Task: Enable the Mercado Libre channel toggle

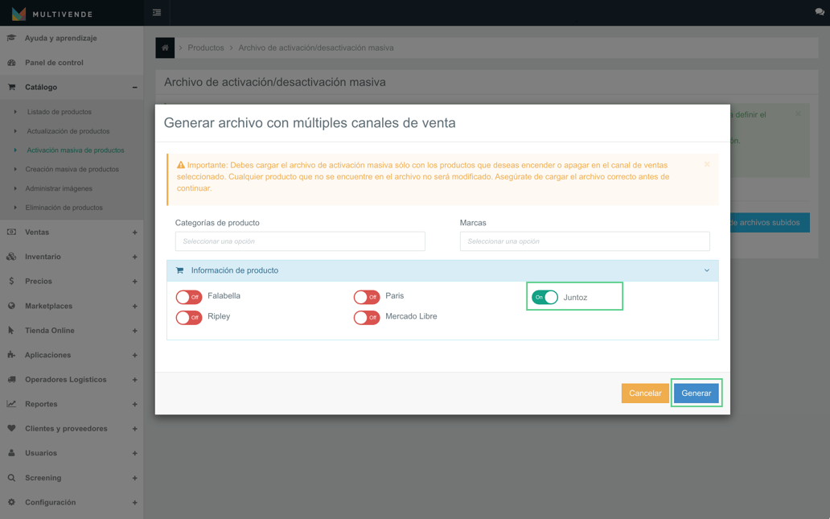Action: pyautogui.click(x=367, y=318)
